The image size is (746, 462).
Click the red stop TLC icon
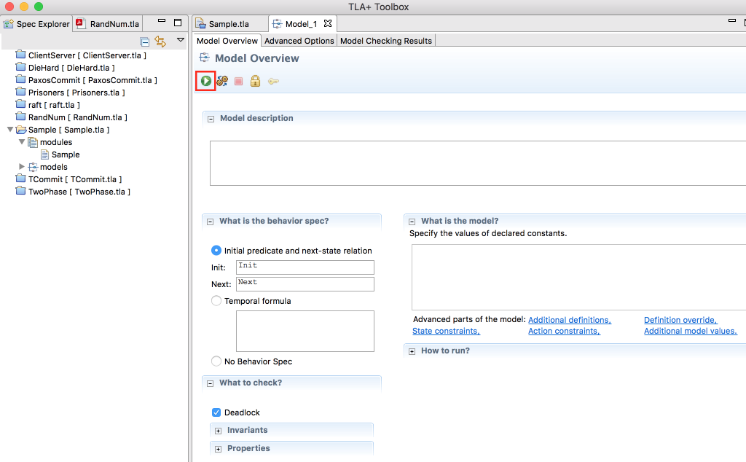click(239, 82)
